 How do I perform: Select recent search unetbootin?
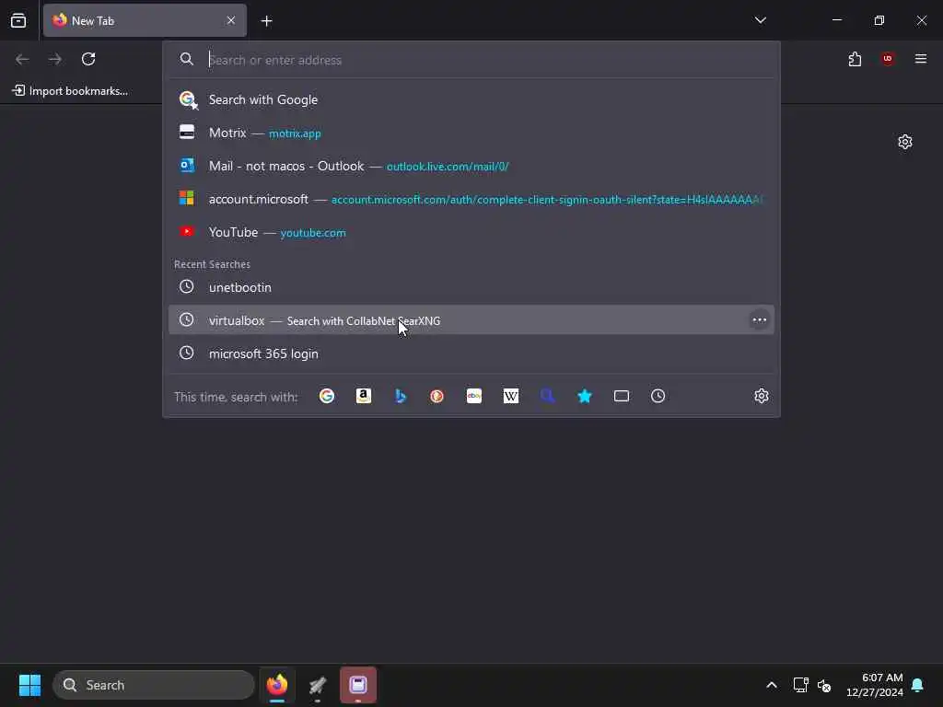point(471,287)
